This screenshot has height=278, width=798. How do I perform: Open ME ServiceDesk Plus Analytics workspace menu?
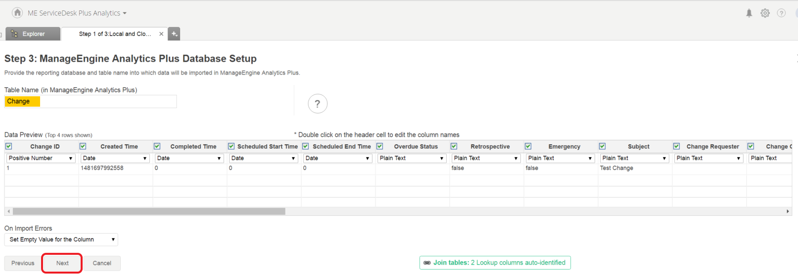pos(77,13)
